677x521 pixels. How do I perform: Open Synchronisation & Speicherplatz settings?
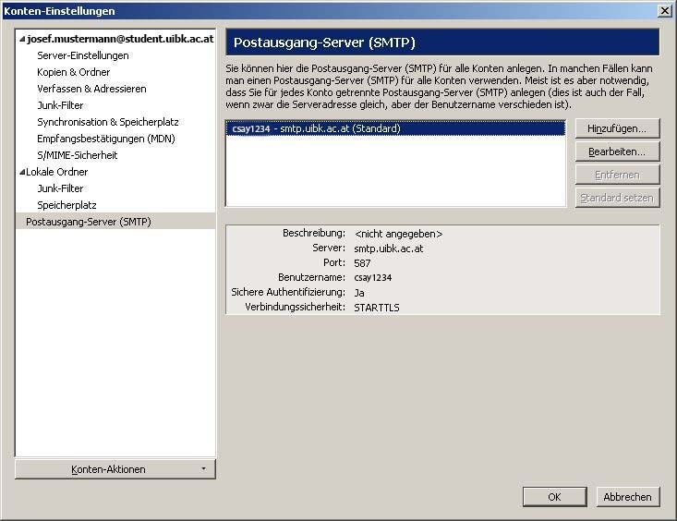(x=108, y=122)
